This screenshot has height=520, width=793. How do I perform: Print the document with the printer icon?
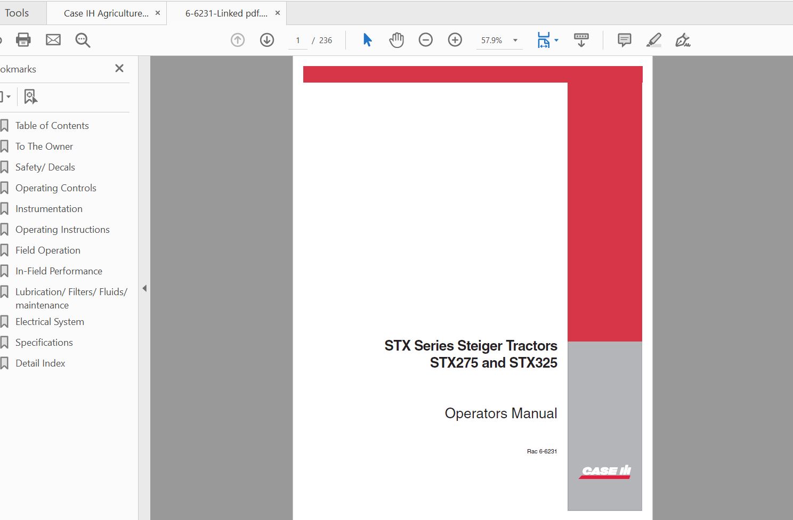click(23, 40)
